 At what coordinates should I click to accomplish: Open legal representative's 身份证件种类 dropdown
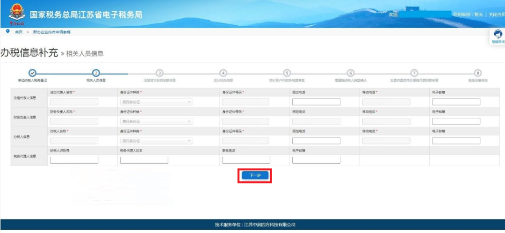157,102
